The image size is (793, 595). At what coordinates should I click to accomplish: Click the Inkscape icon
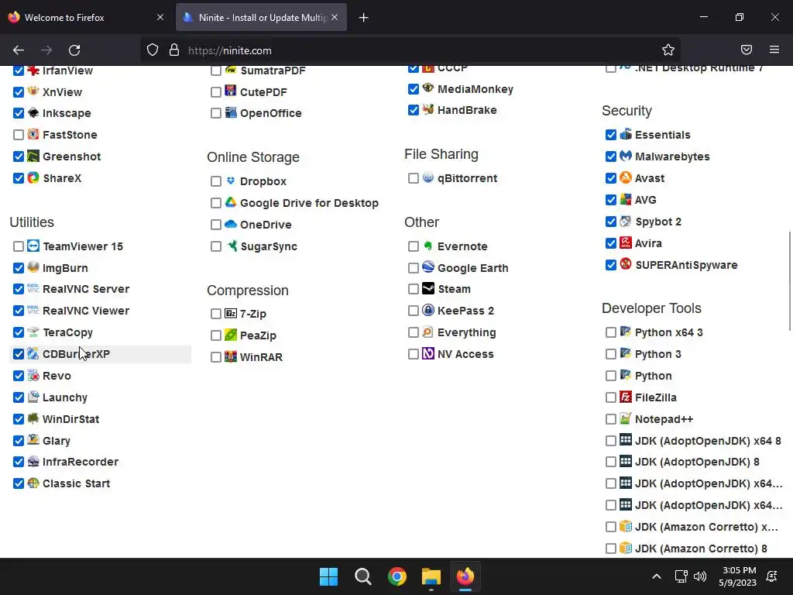coord(33,113)
